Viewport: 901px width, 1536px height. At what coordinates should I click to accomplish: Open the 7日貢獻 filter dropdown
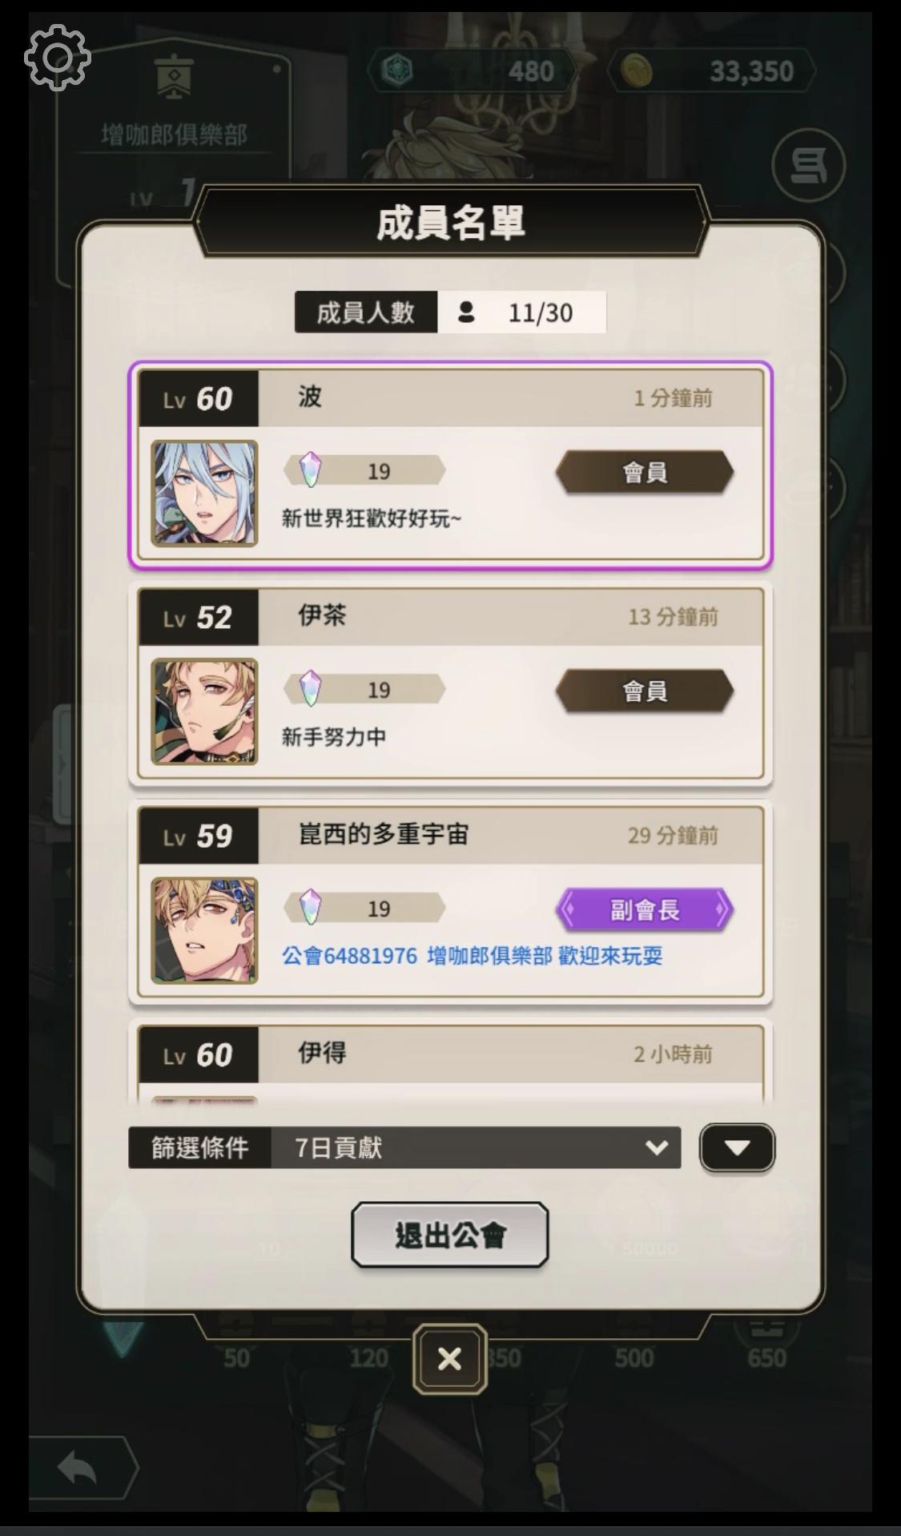[x=476, y=1147]
